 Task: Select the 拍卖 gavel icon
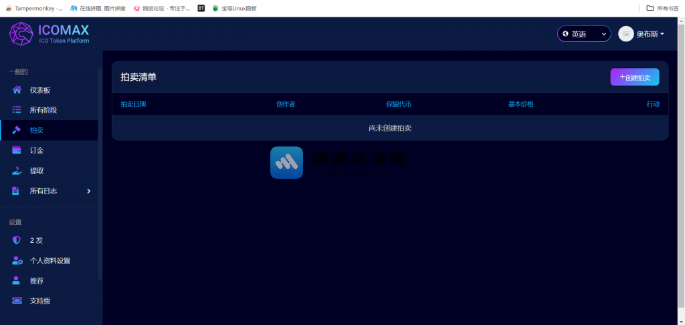tap(17, 130)
